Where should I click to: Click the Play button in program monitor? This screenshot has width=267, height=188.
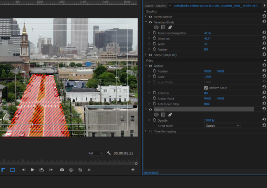point(33,170)
